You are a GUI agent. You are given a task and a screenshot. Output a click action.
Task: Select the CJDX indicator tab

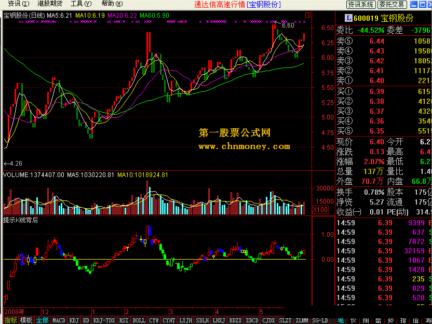(268, 320)
